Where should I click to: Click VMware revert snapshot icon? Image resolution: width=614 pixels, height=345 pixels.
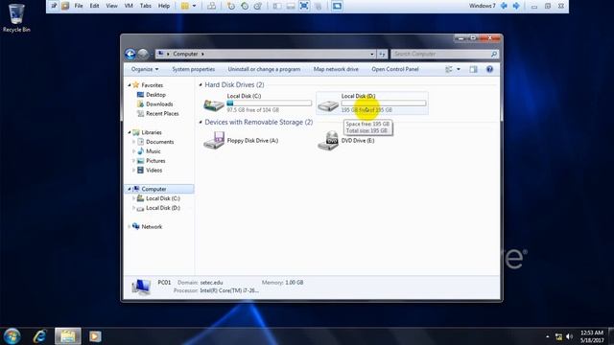[x=245, y=6]
